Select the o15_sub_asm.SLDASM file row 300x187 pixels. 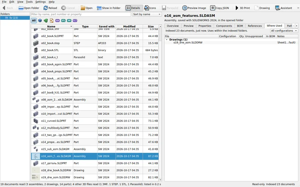[x=95, y=149]
